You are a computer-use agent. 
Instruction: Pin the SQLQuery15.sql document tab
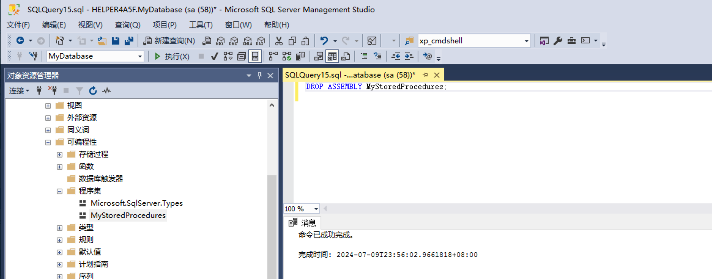coord(425,75)
